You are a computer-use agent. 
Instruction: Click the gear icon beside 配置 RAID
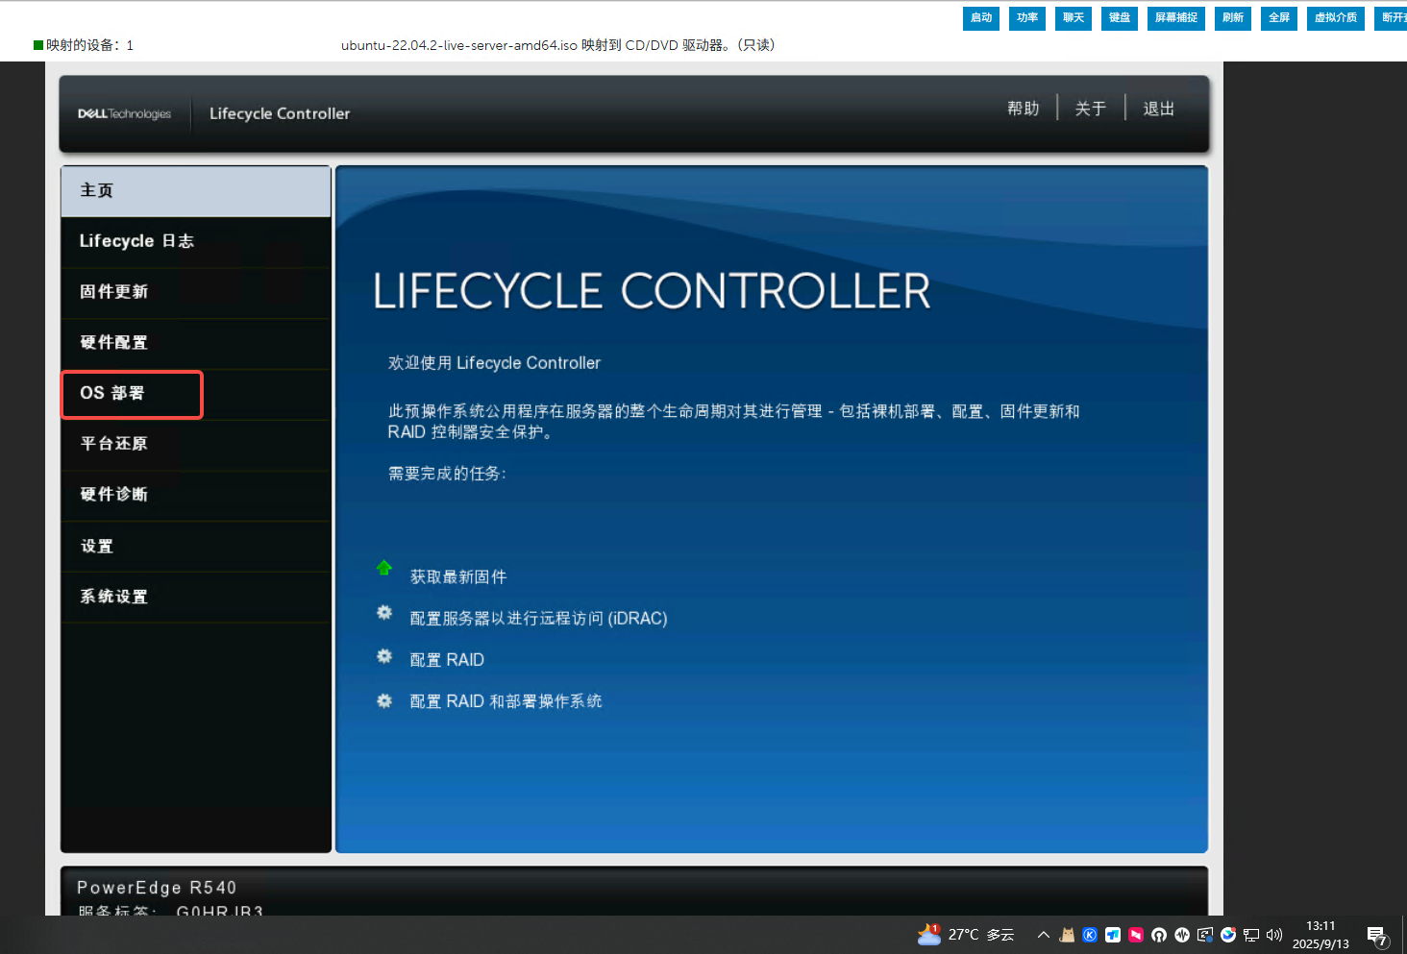(x=384, y=656)
